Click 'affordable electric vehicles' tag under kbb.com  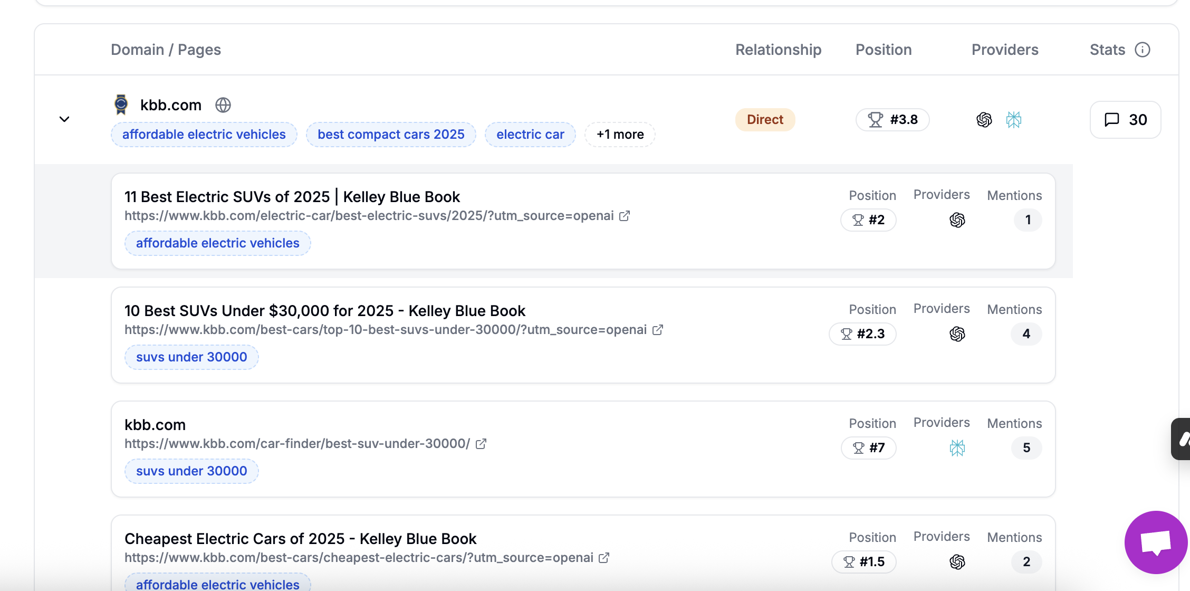[204, 135]
